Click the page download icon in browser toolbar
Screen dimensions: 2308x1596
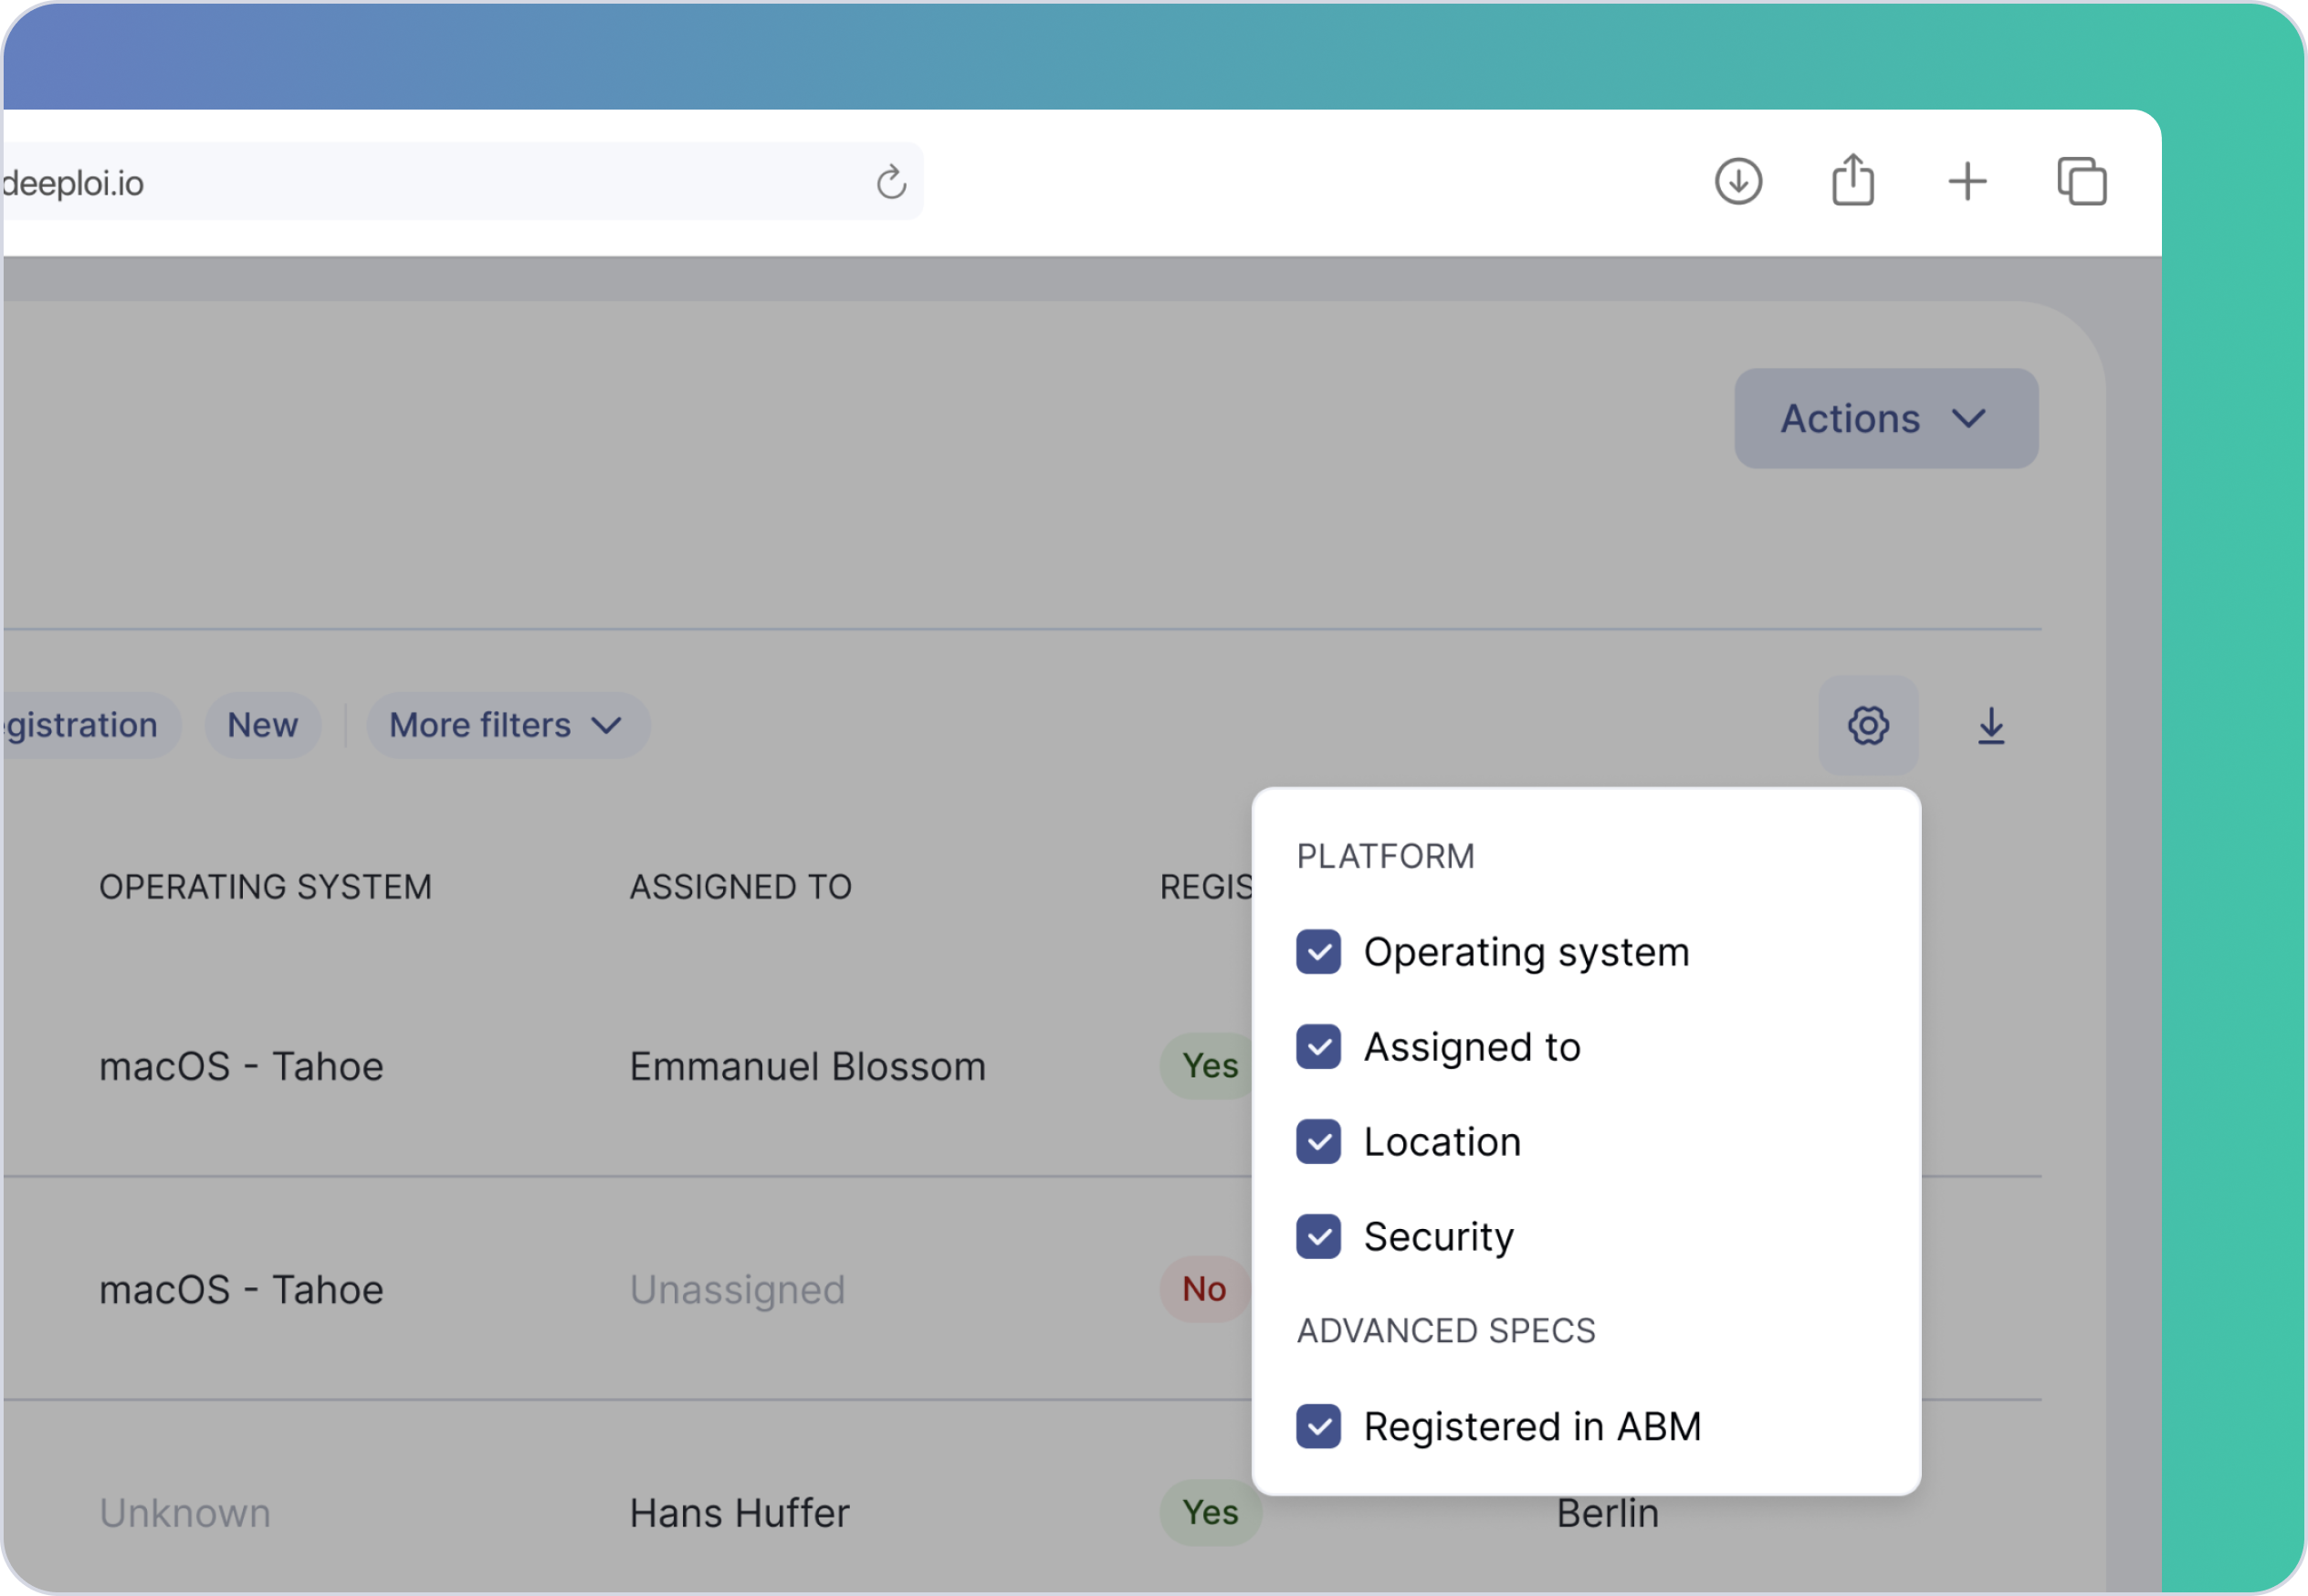tap(1738, 180)
